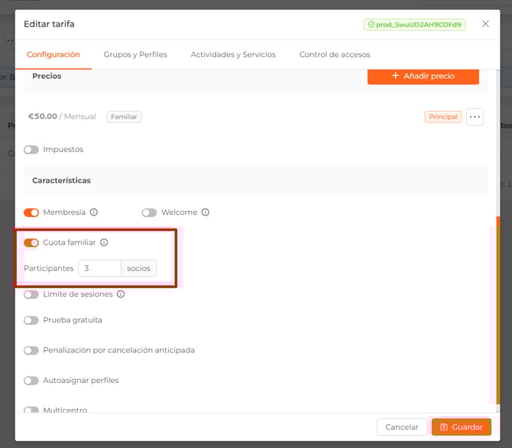
Task: Switch to Grupos y Perfiles tab
Action: [135, 55]
